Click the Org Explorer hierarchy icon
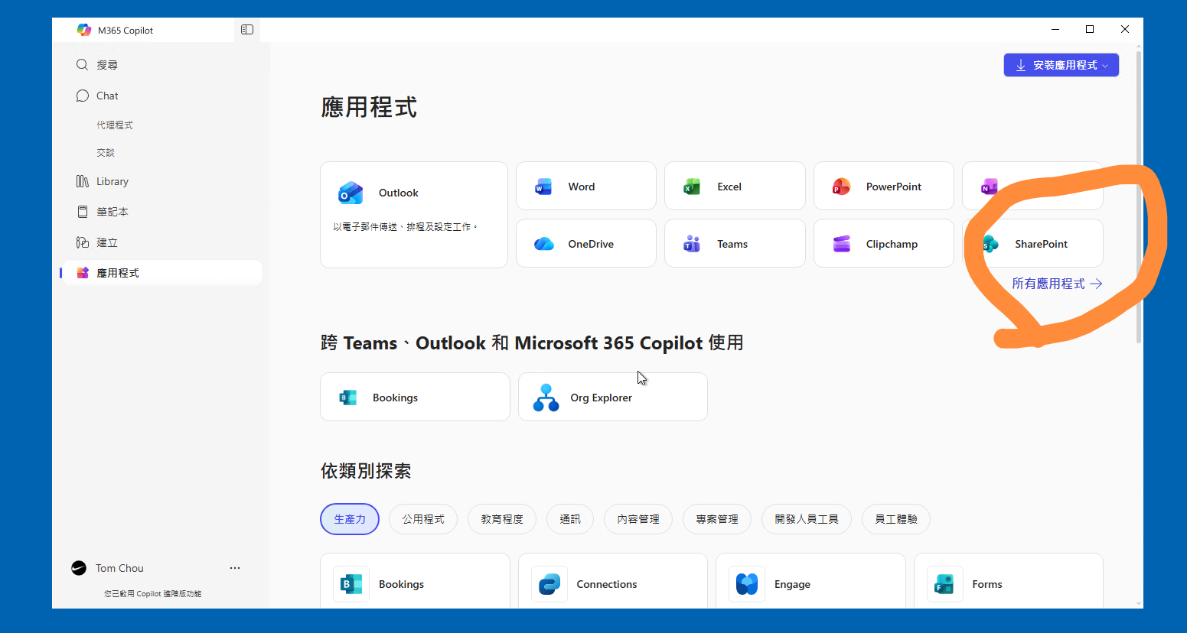The width and height of the screenshot is (1187, 633). 546,398
